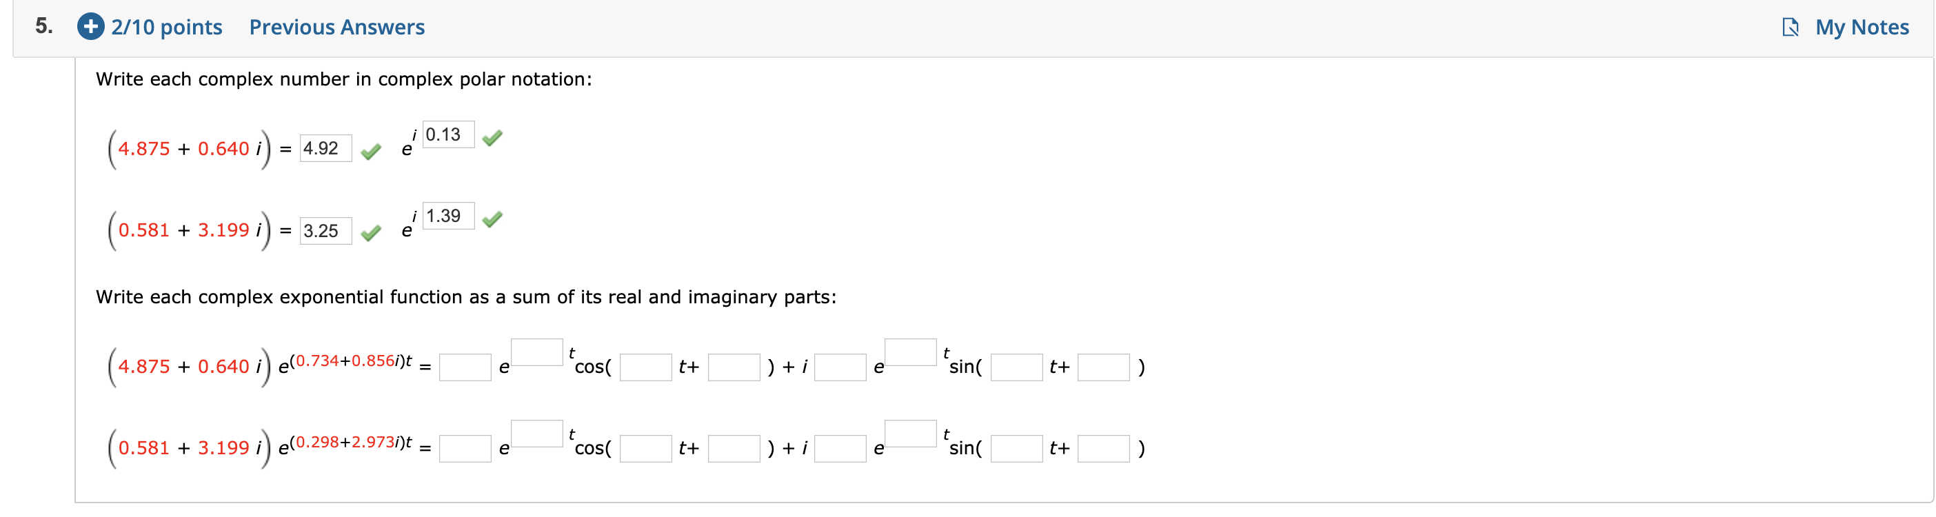Open My Notes link
The width and height of the screenshot is (1936, 517).
[1861, 27]
